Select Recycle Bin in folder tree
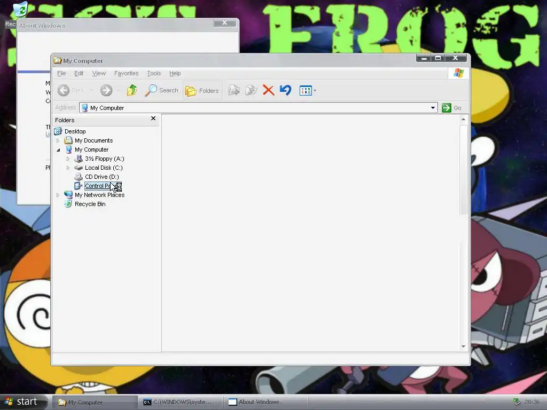The image size is (547, 410). pyautogui.click(x=90, y=204)
